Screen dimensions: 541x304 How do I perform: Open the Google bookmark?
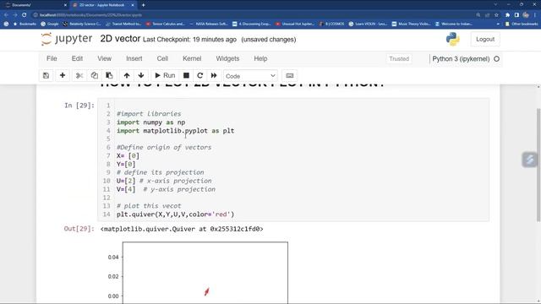(x=50, y=24)
